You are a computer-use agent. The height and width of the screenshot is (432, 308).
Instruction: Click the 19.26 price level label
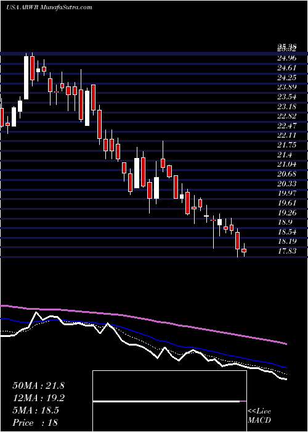286,212
